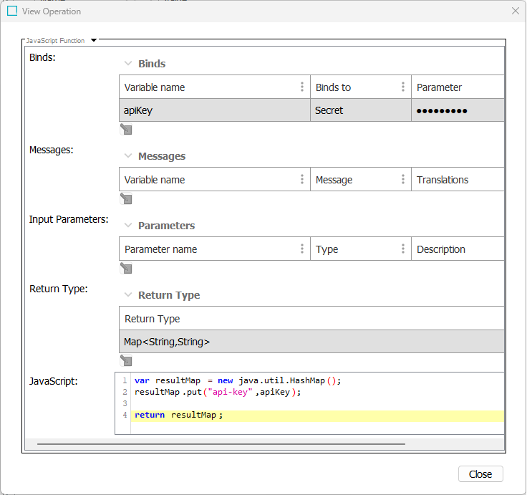Open the Message column options menu
Image resolution: width=527 pixels, height=495 pixels.
[x=403, y=180]
